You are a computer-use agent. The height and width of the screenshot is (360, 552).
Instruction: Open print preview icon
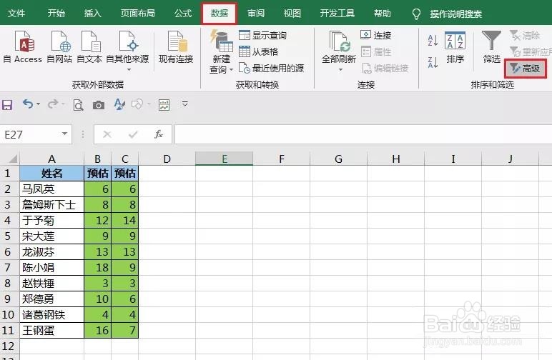(x=78, y=105)
